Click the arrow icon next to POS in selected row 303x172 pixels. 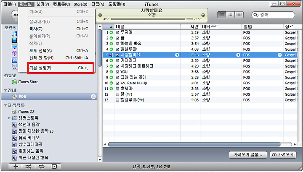[x=279, y=55]
